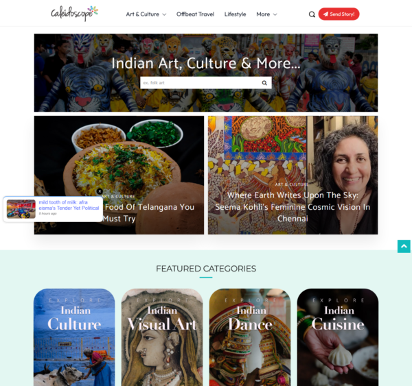This screenshot has height=386, width=412.
Task: Click the back-to-top arrow button
Action: [x=404, y=246]
